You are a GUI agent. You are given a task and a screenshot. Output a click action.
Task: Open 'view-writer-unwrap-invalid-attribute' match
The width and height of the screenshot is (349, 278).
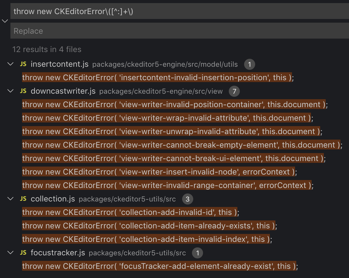[172, 131]
